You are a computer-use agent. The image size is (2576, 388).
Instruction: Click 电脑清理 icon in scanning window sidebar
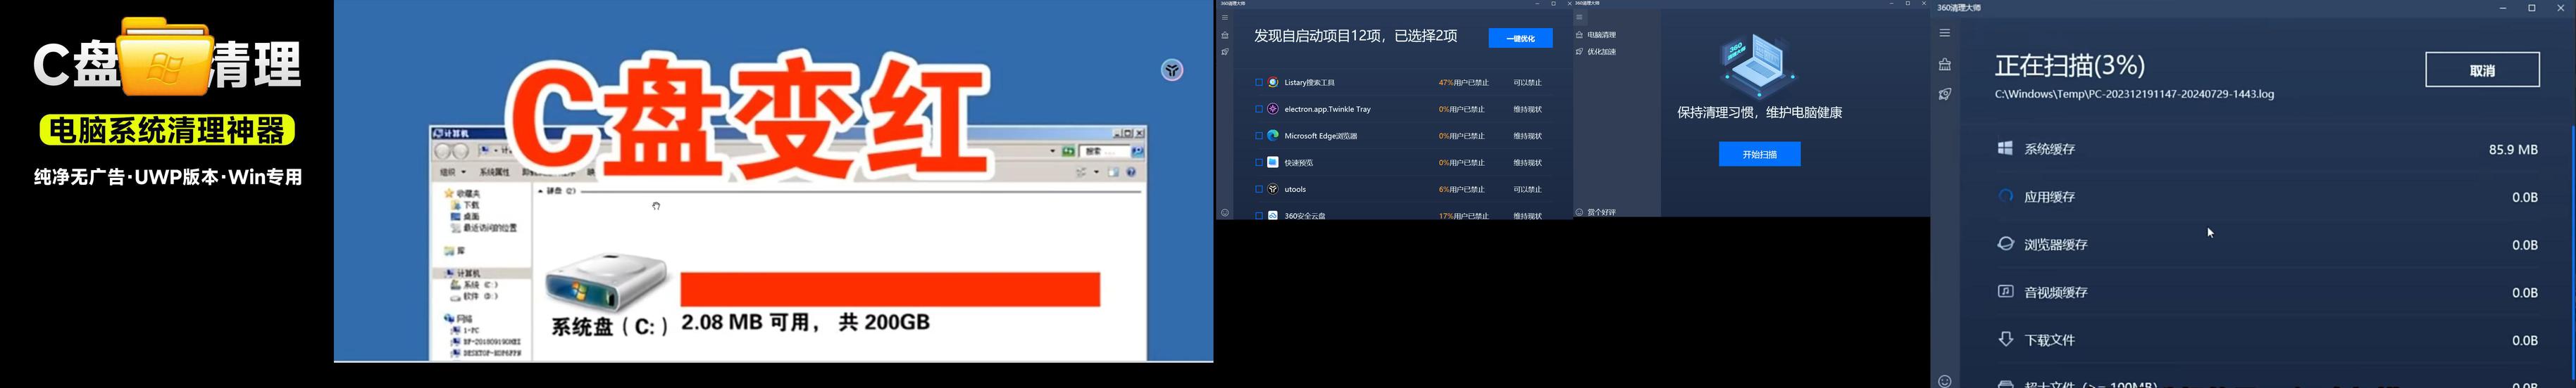pyautogui.click(x=1945, y=65)
